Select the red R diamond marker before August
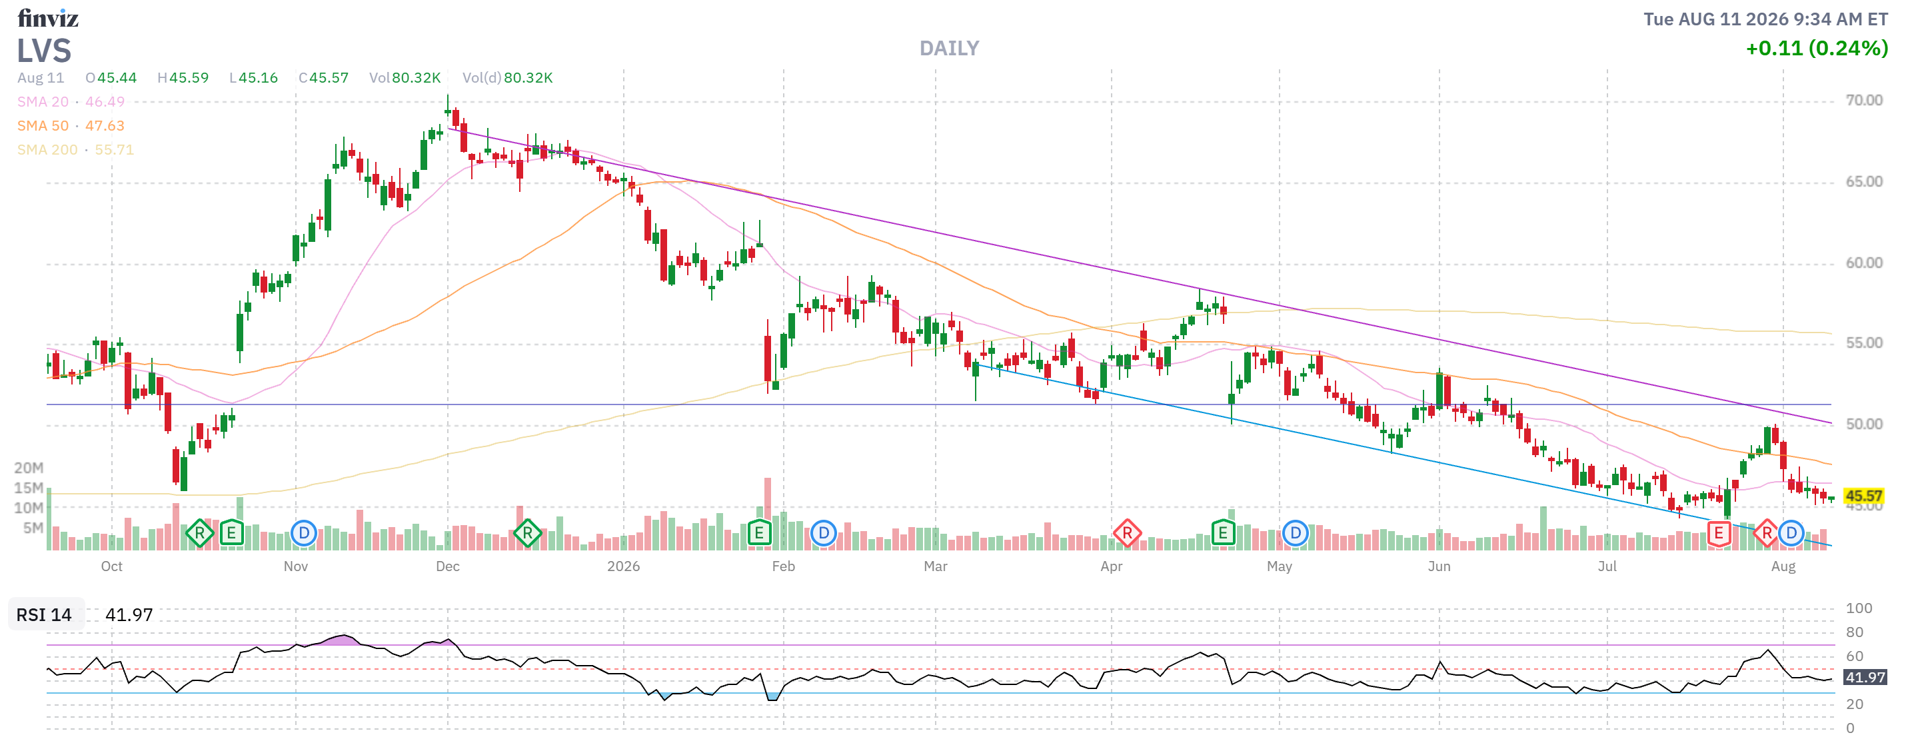 [x=1766, y=532]
